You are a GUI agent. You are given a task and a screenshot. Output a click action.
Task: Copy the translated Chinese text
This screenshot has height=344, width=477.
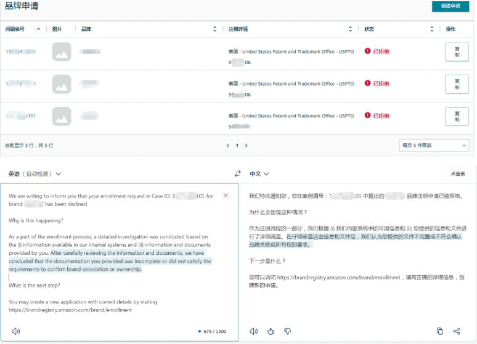point(439,331)
